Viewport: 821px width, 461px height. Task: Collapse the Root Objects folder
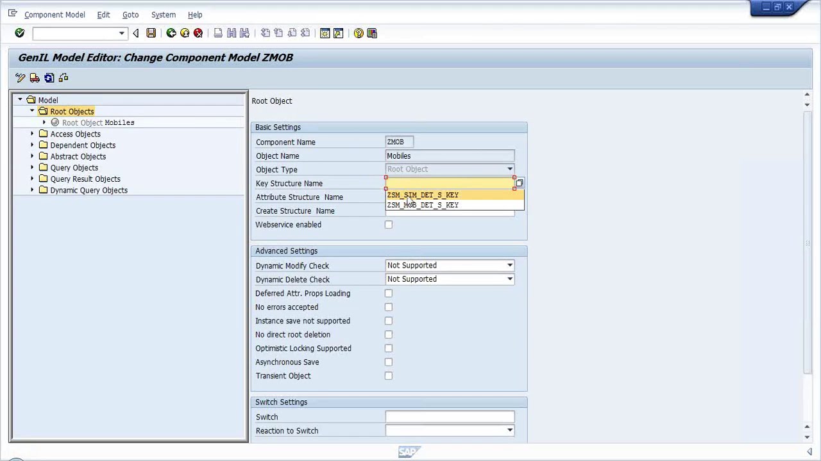coord(32,111)
